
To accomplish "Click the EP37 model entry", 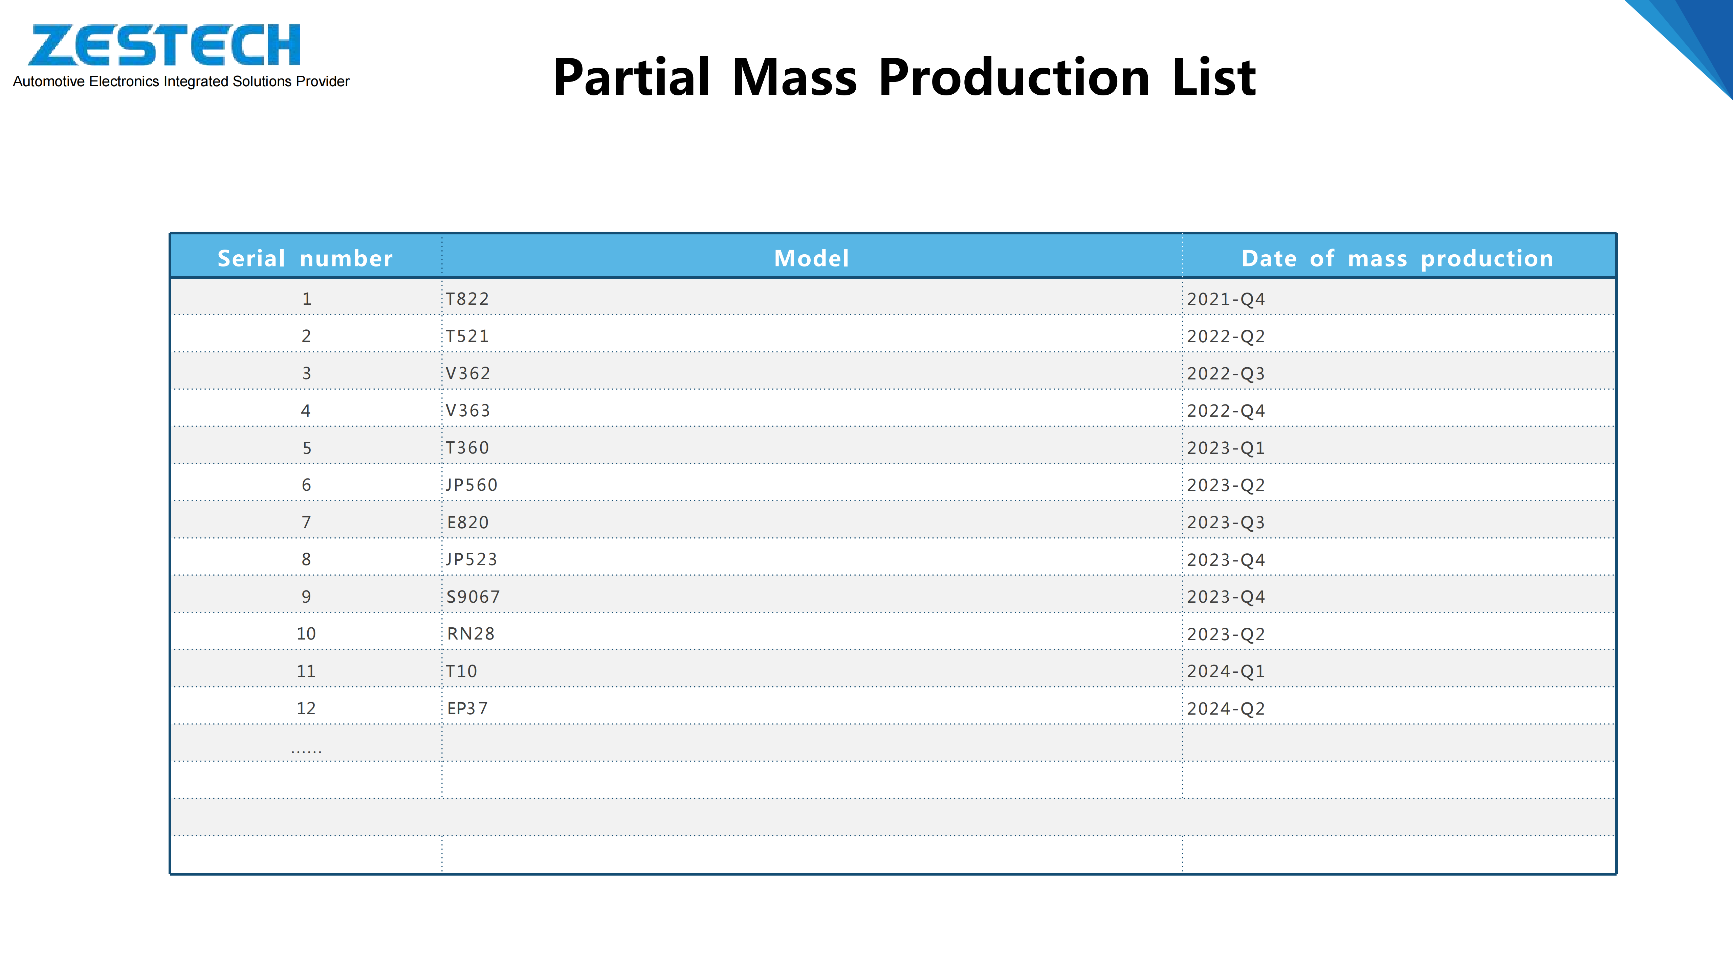I will coord(467,709).
